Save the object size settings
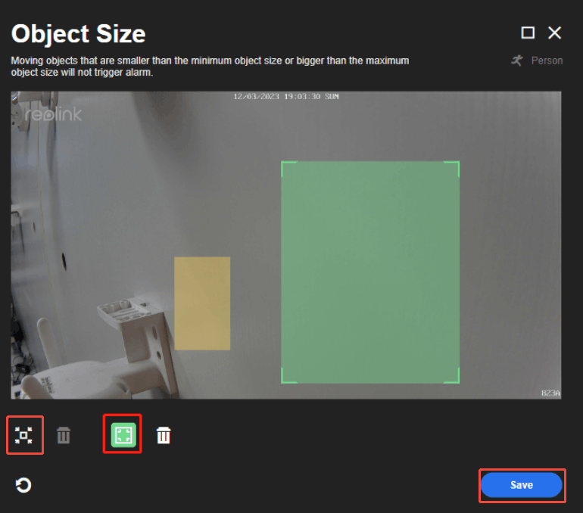583x513 pixels. [521, 485]
